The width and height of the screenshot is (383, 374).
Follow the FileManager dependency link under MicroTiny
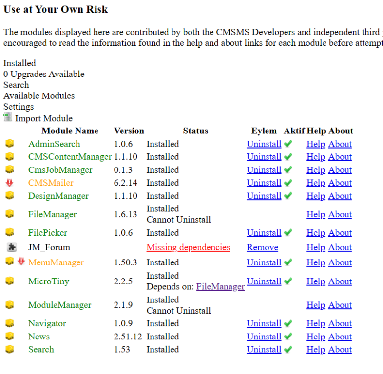(x=220, y=286)
